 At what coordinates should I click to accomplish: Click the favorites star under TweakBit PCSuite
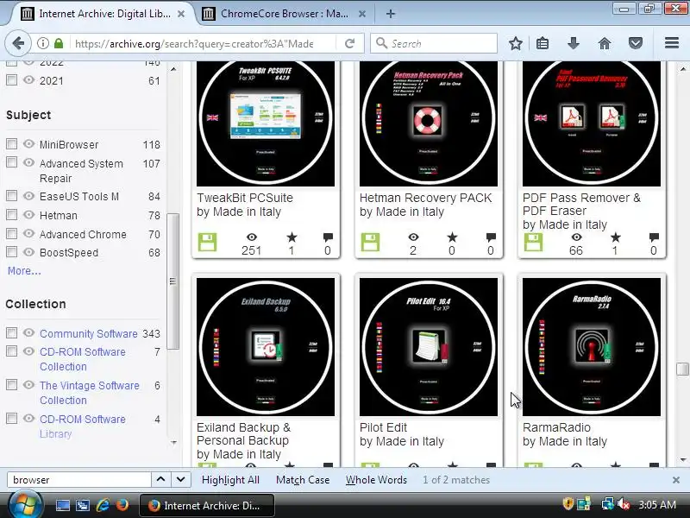pos(292,238)
